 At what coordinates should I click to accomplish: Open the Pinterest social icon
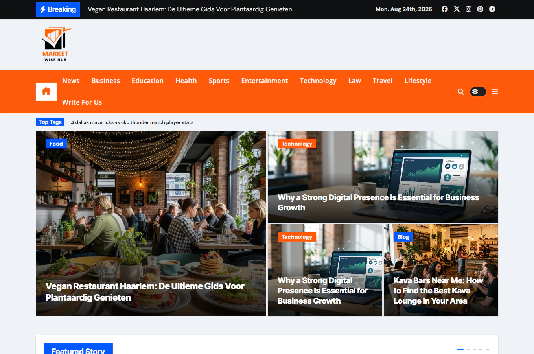pos(480,9)
